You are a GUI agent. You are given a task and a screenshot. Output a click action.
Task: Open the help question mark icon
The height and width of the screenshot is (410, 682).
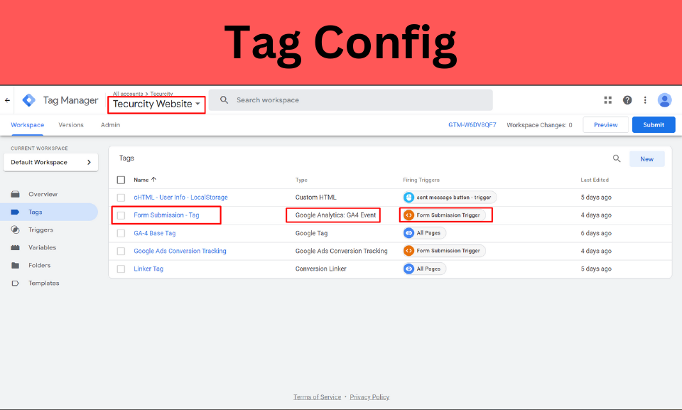[627, 100]
